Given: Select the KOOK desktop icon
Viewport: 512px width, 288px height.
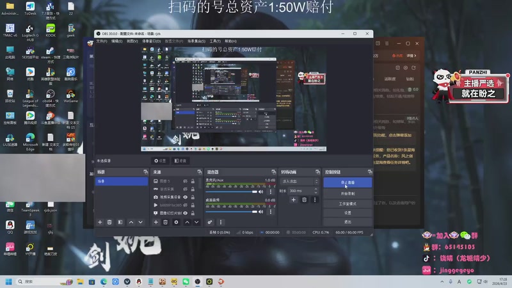Looking at the screenshot, I should click(x=51, y=30).
